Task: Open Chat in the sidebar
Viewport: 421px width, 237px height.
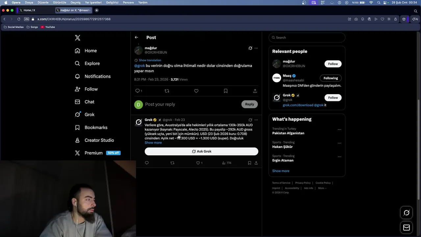Action: click(x=85, y=102)
